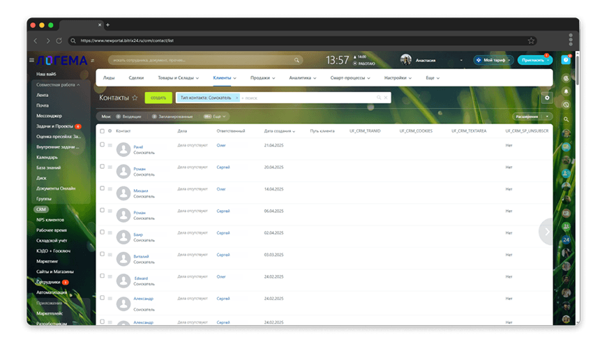Open the Лиды tab
This screenshot has width=607, height=344.
click(x=109, y=78)
